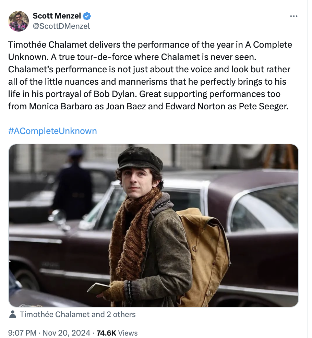Click the "Views" label
The image size is (312, 338).
coord(128,333)
